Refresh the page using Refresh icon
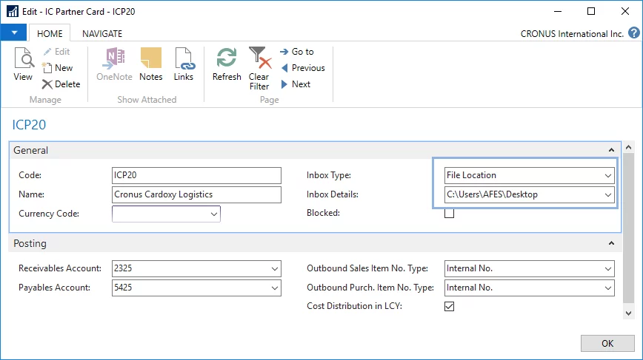 227,64
